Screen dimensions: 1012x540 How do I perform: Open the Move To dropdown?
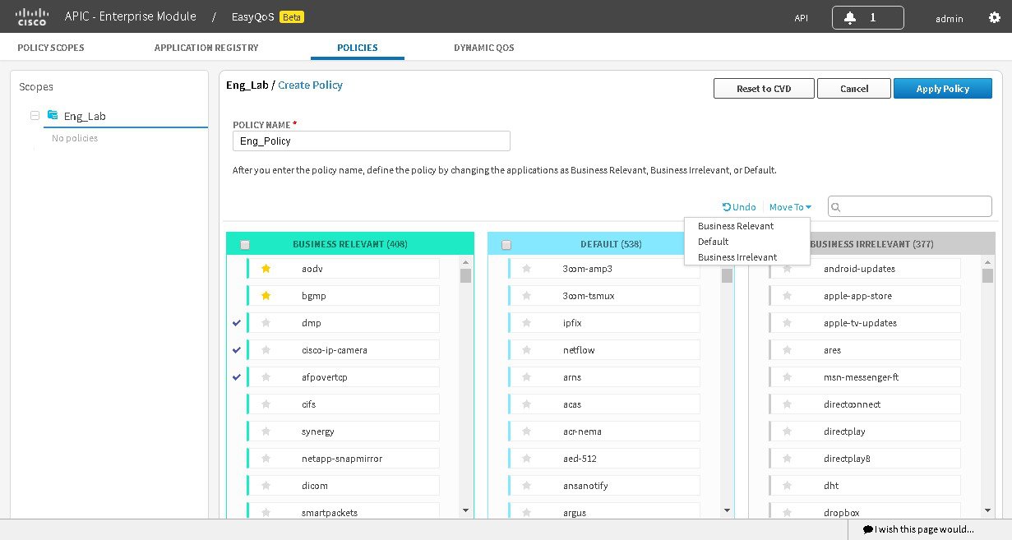(x=788, y=206)
